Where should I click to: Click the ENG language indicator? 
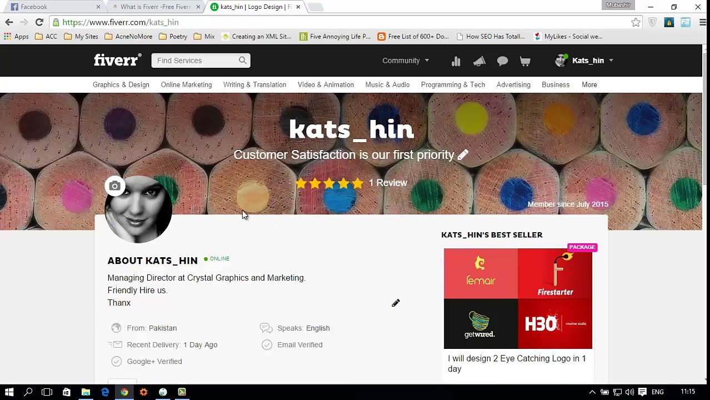pyautogui.click(x=657, y=392)
